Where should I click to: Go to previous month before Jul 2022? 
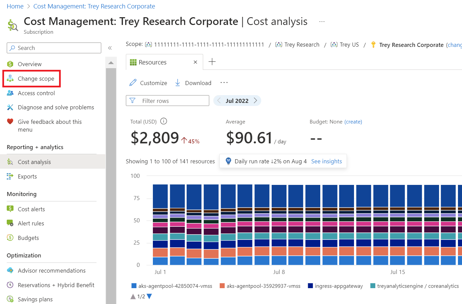click(x=219, y=101)
